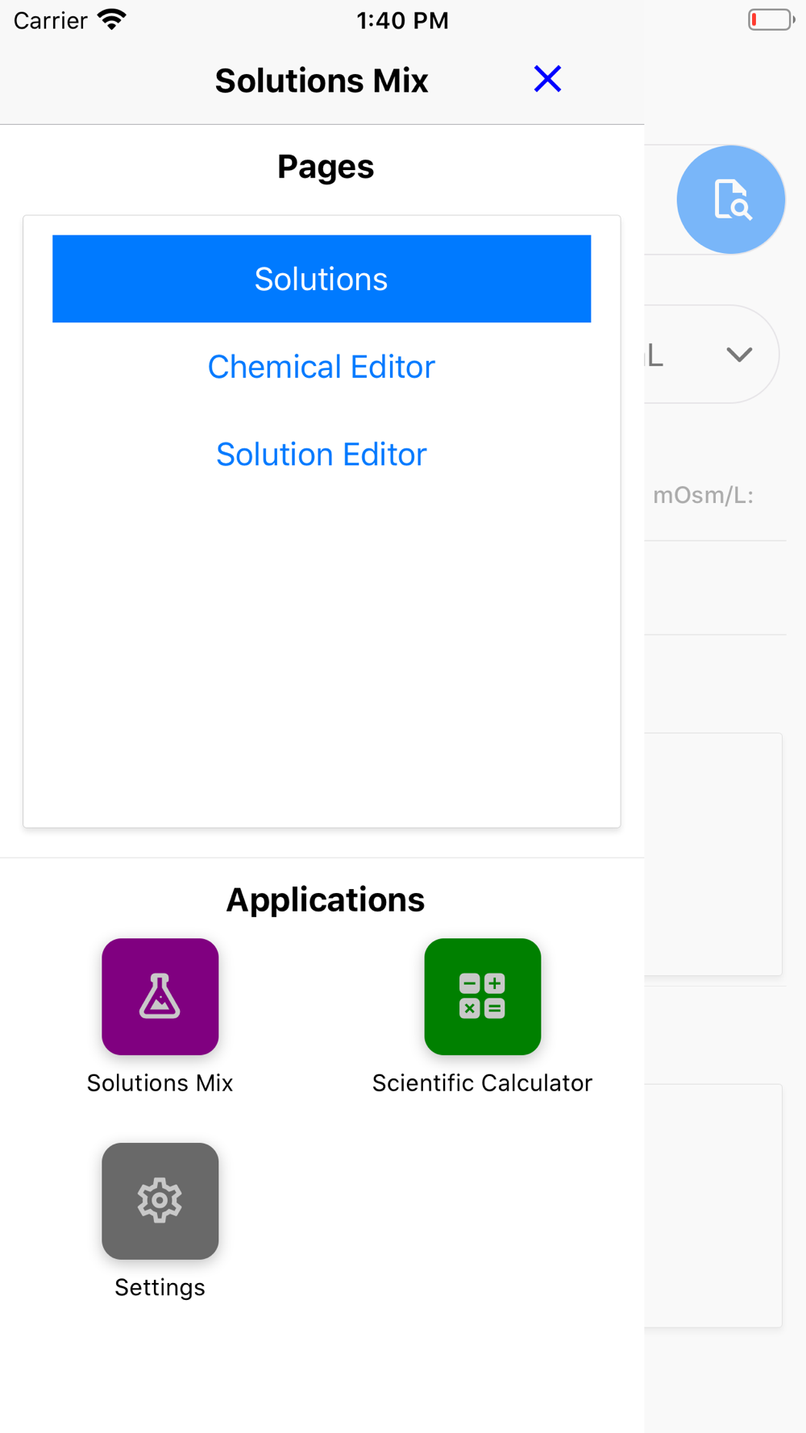Click the Wi-Fi status icon
This screenshot has width=806, height=1433.
112,19
